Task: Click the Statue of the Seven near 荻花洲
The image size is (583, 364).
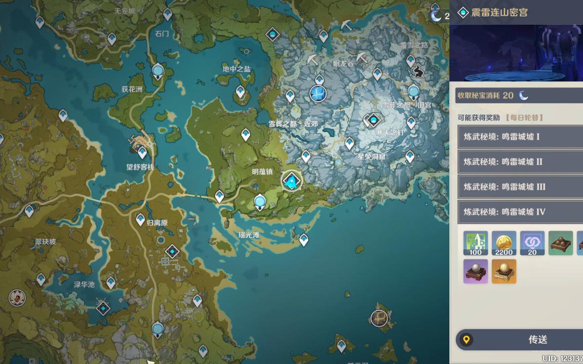Action: tap(158, 71)
